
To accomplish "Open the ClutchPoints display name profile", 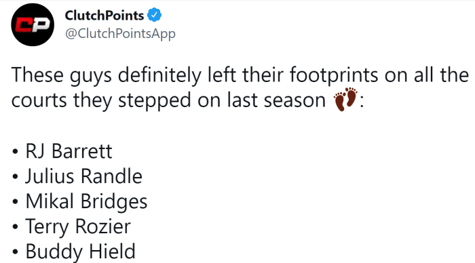I will click(104, 16).
